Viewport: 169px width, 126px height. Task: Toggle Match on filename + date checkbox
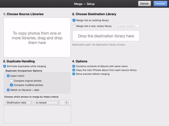click(x=8, y=90)
